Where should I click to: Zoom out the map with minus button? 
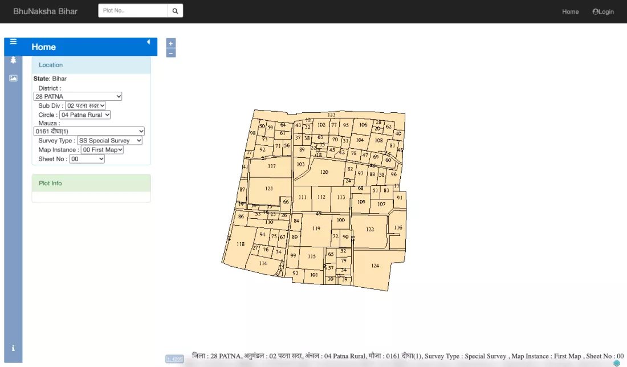(171, 53)
